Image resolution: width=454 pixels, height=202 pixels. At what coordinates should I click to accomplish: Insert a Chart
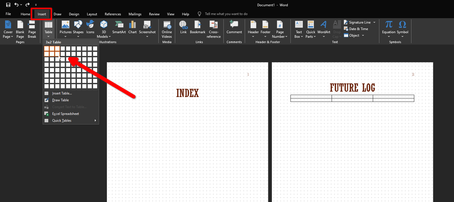tap(132, 27)
